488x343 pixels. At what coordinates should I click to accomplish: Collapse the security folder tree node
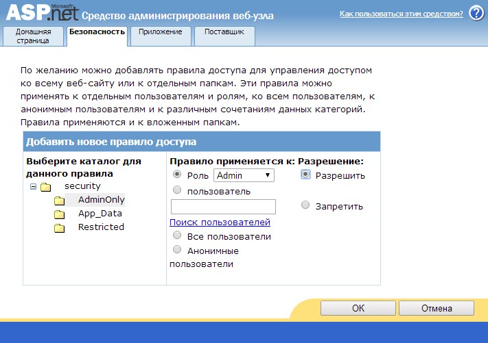pos(33,186)
